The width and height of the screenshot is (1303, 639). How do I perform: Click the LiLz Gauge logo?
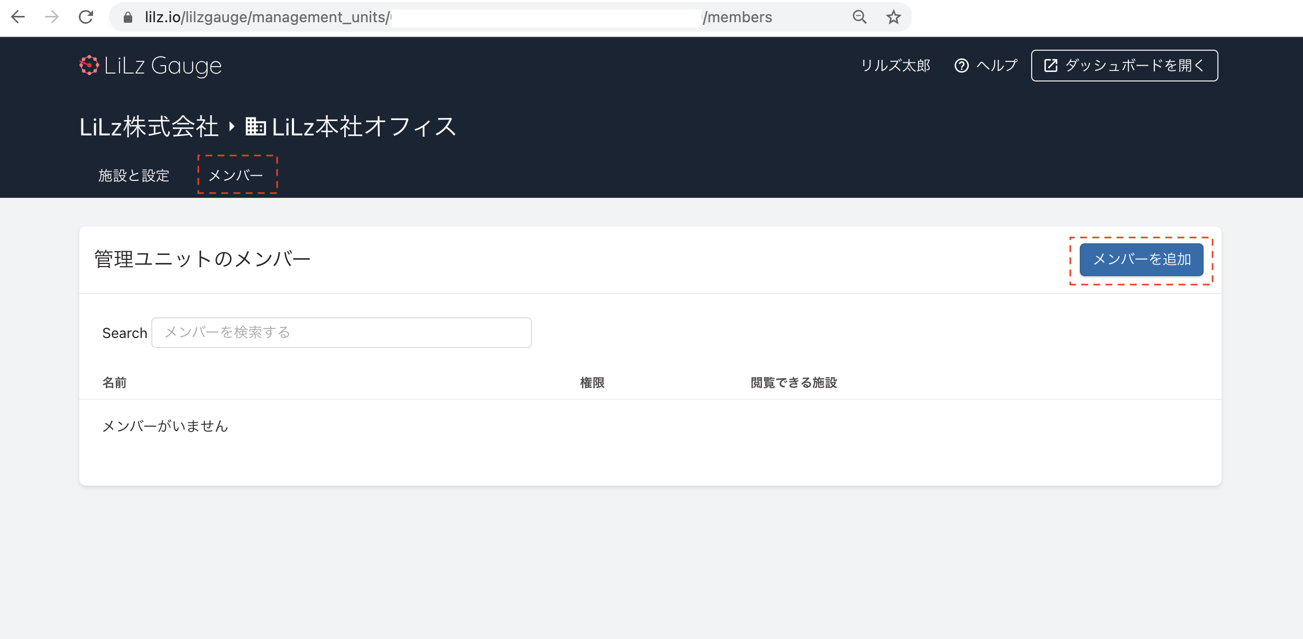pos(151,66)
